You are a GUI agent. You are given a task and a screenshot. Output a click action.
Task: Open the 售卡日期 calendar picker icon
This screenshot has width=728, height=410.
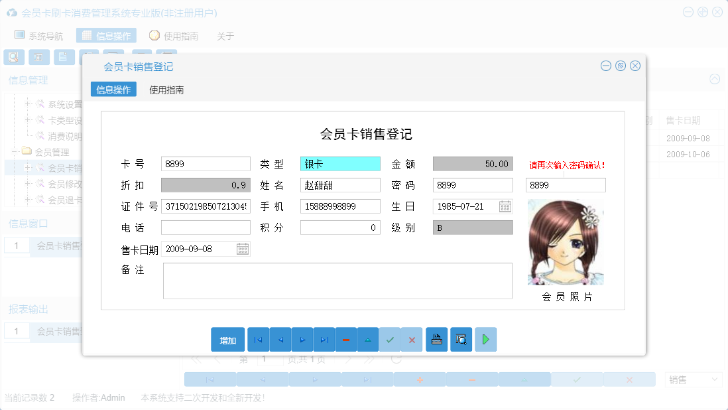point(243,249)
